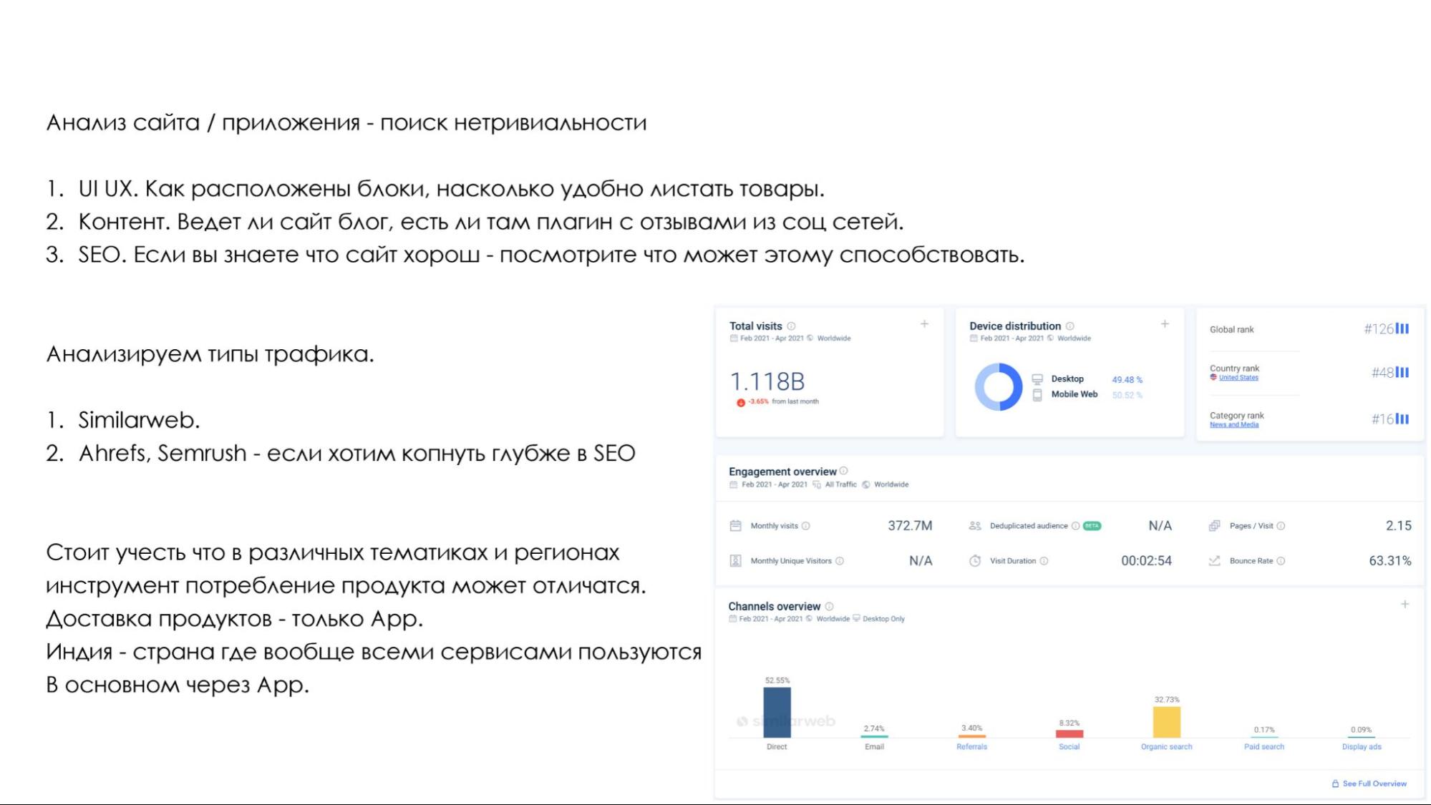Open the info icon beside Total visits title
Image resolution: width=1431 pixels, height=805 pixels.
click(791, 326)
